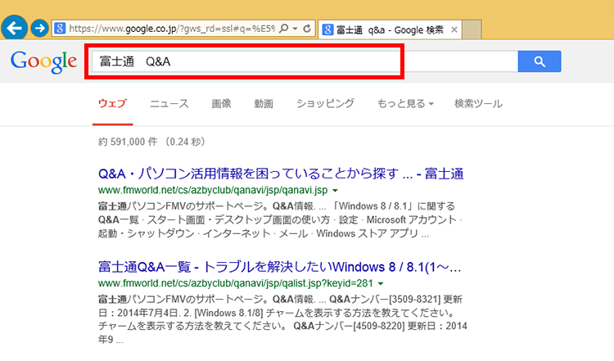This screenshot has height=361, width=614.
Task: Click the search box containing 富士通 Q&A
Action: point(244,61)
